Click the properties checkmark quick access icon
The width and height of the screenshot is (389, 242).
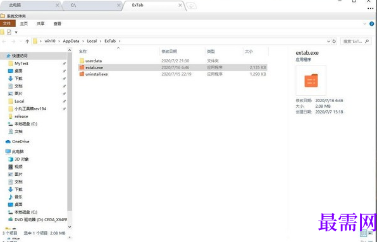[x=9, y=32]
